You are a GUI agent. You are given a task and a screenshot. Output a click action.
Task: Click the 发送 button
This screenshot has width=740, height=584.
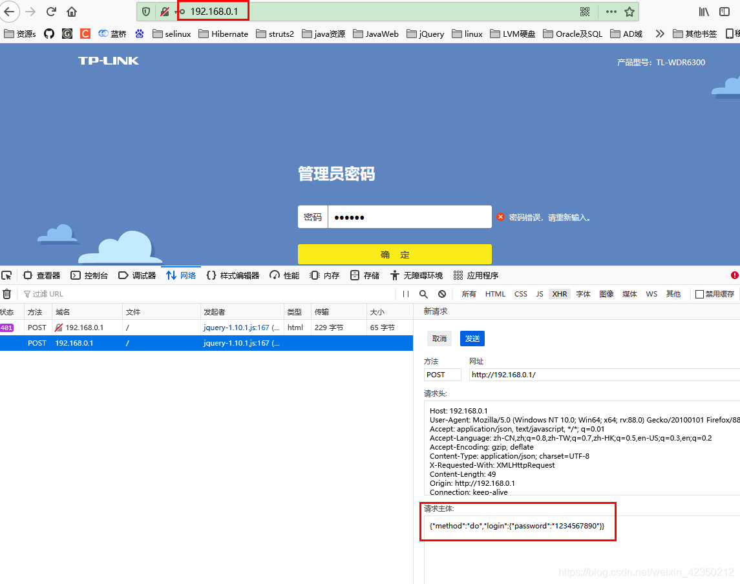[x=472, y=339]
